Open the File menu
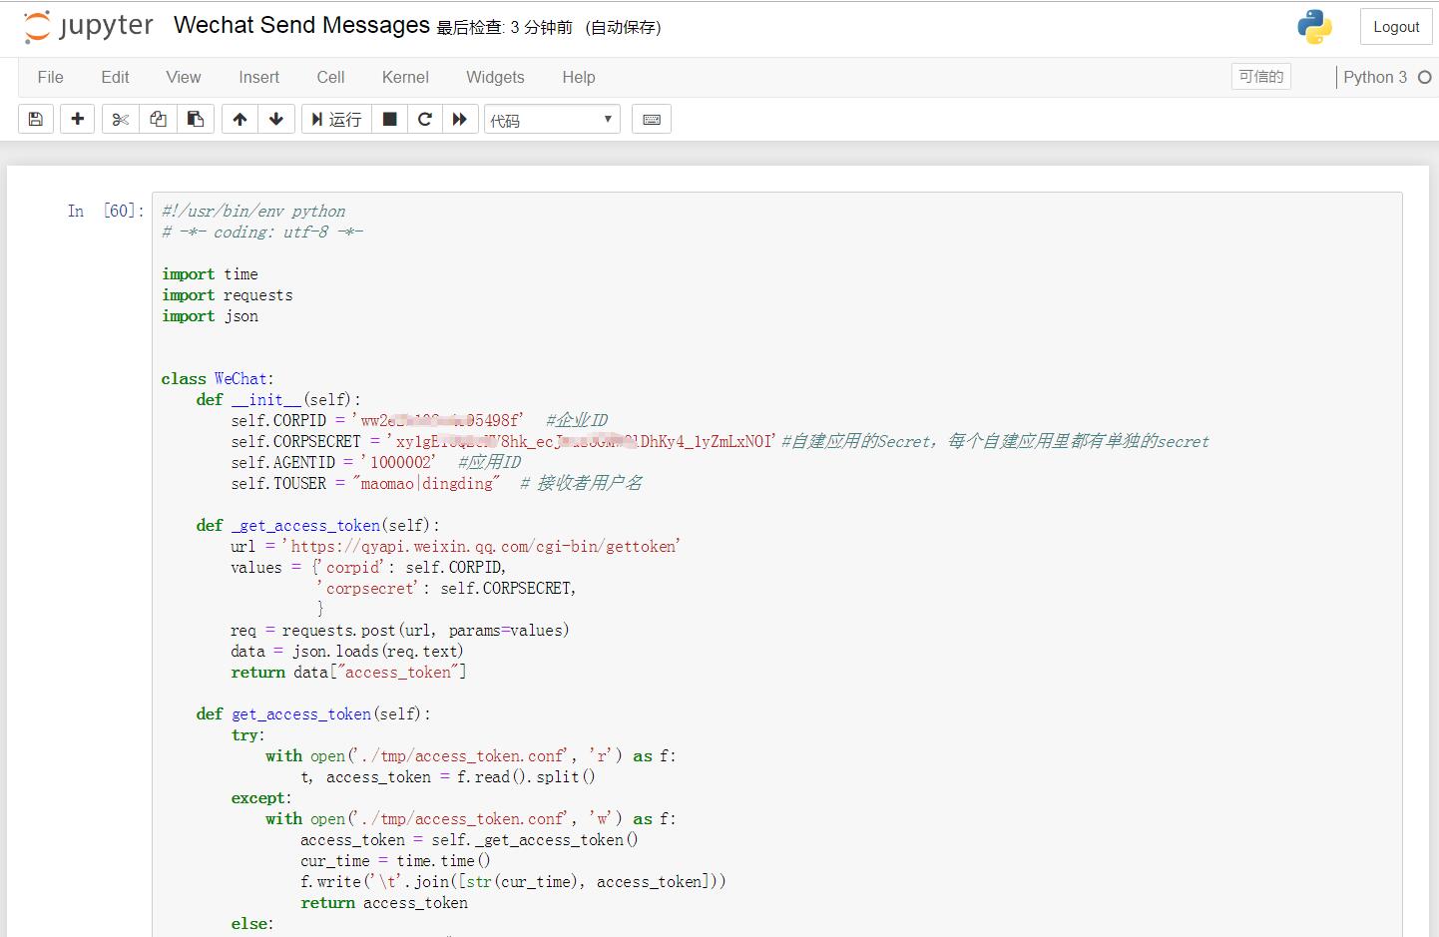The image size is (1439, 937). [50, 77]
